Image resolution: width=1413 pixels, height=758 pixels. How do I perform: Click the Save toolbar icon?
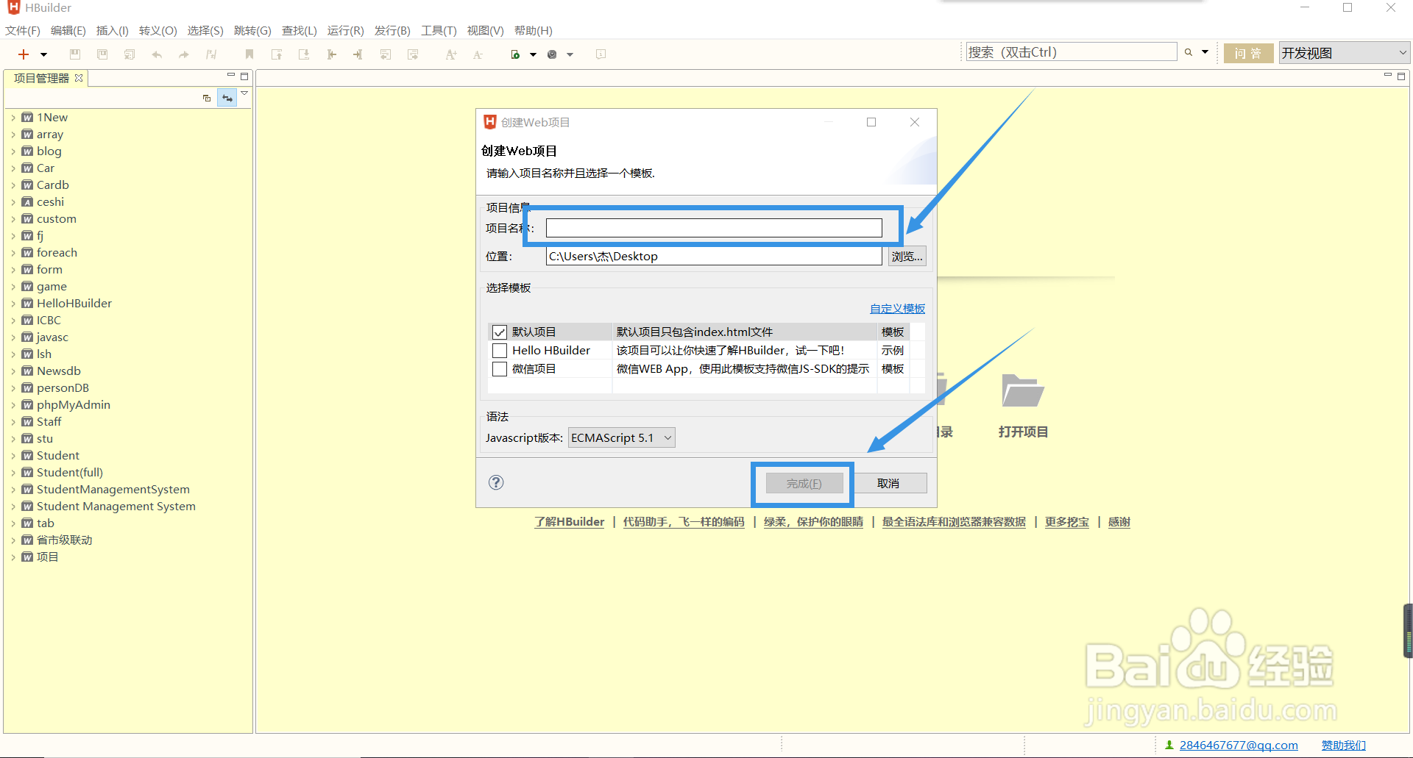pos(75,54)
